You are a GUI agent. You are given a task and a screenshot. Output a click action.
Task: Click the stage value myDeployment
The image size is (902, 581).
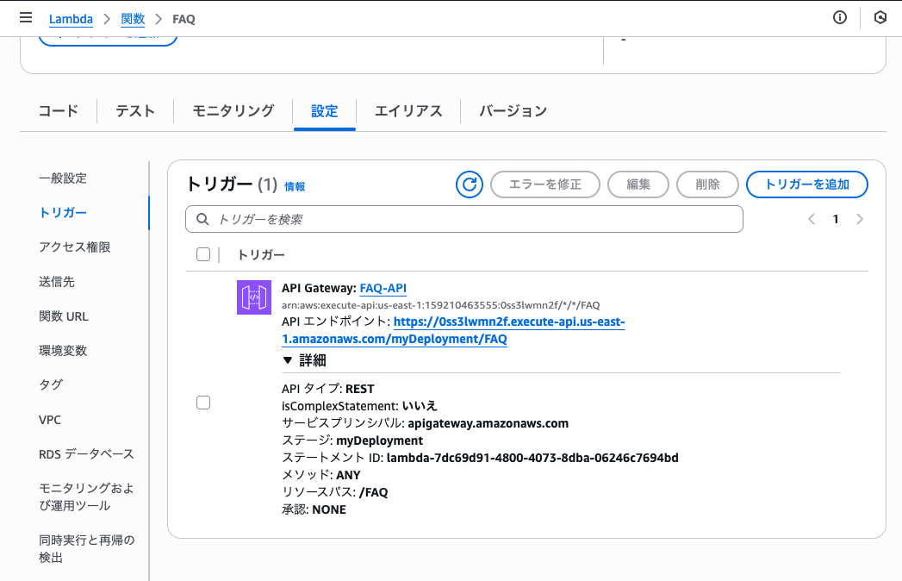click(x=380, y=440)
